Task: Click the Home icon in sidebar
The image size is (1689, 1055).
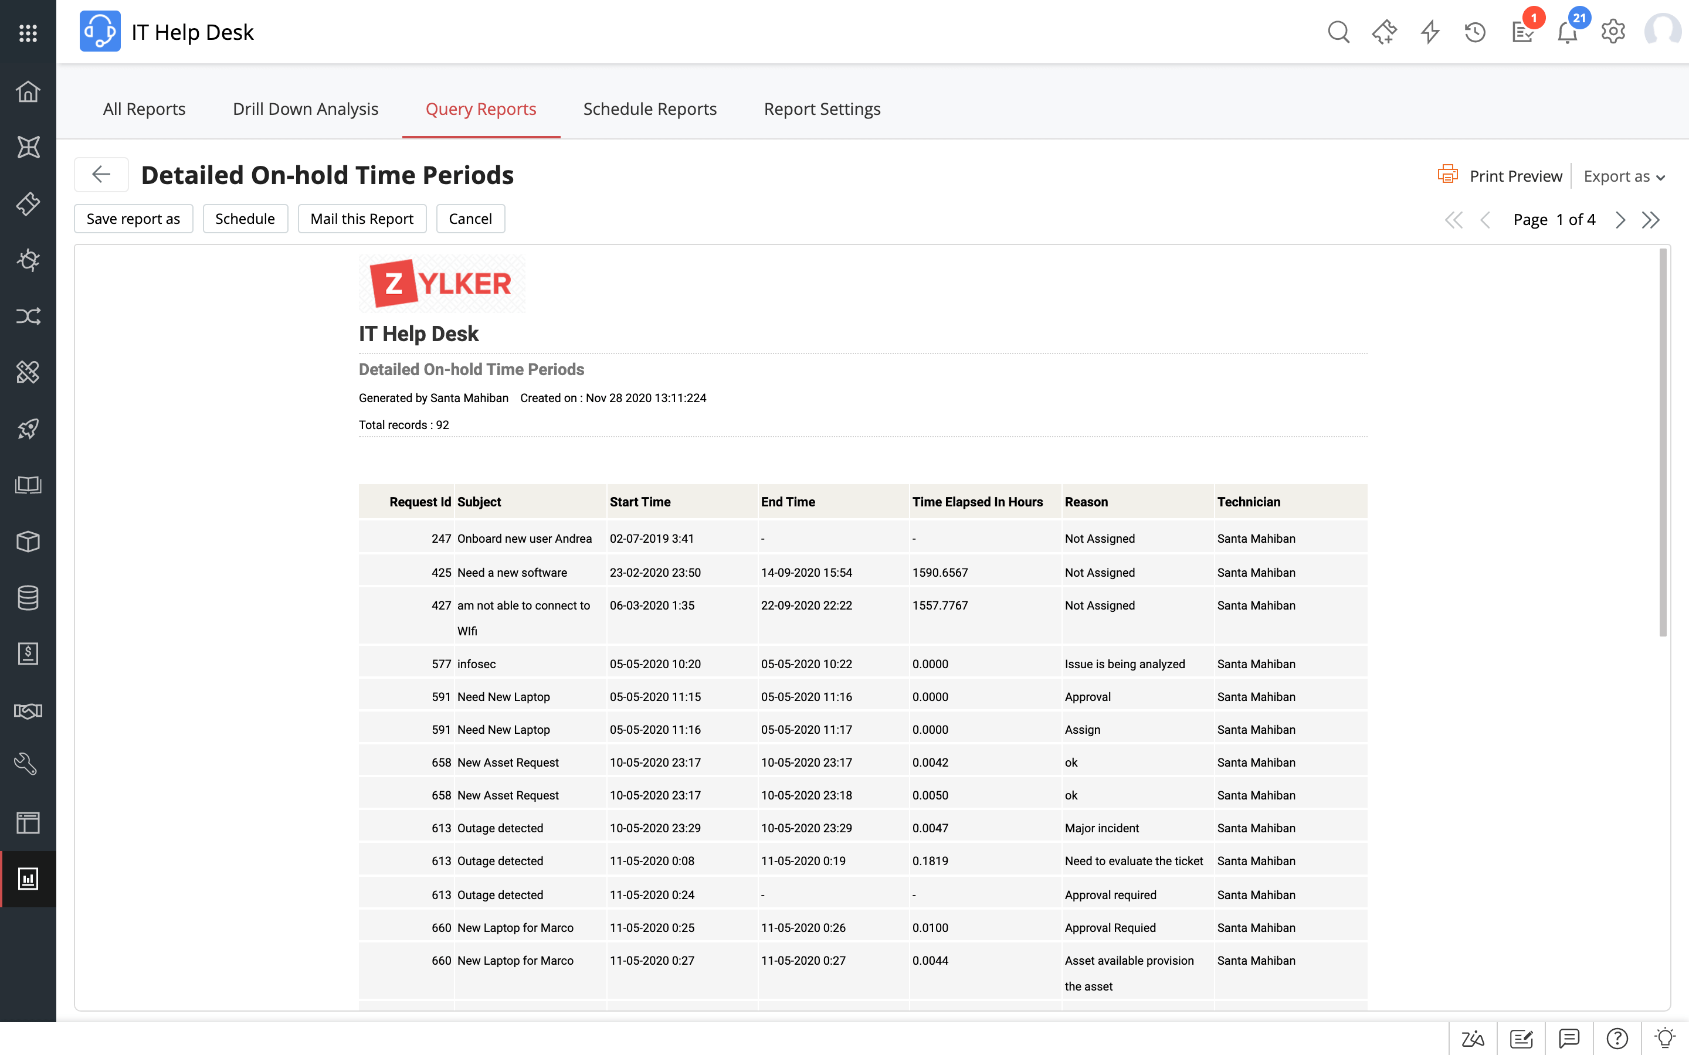Action: click(28, 91)
